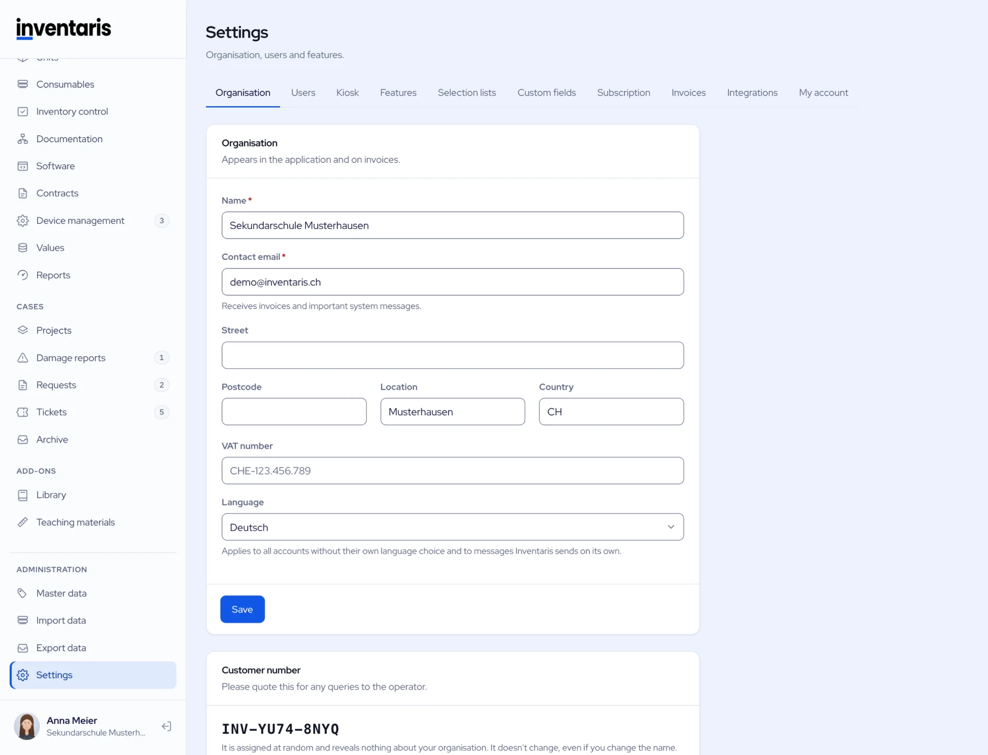
Task: Click the Archive inbox icon
Action: coord(23,440)
